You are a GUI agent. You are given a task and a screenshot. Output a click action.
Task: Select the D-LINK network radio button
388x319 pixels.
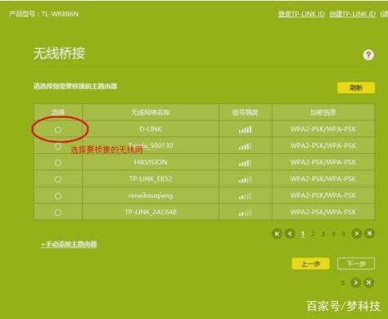click(x=58, y=129)
